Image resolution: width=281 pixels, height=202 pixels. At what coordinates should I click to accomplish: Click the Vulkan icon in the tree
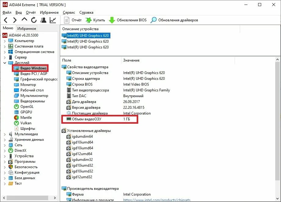(16, 123)
